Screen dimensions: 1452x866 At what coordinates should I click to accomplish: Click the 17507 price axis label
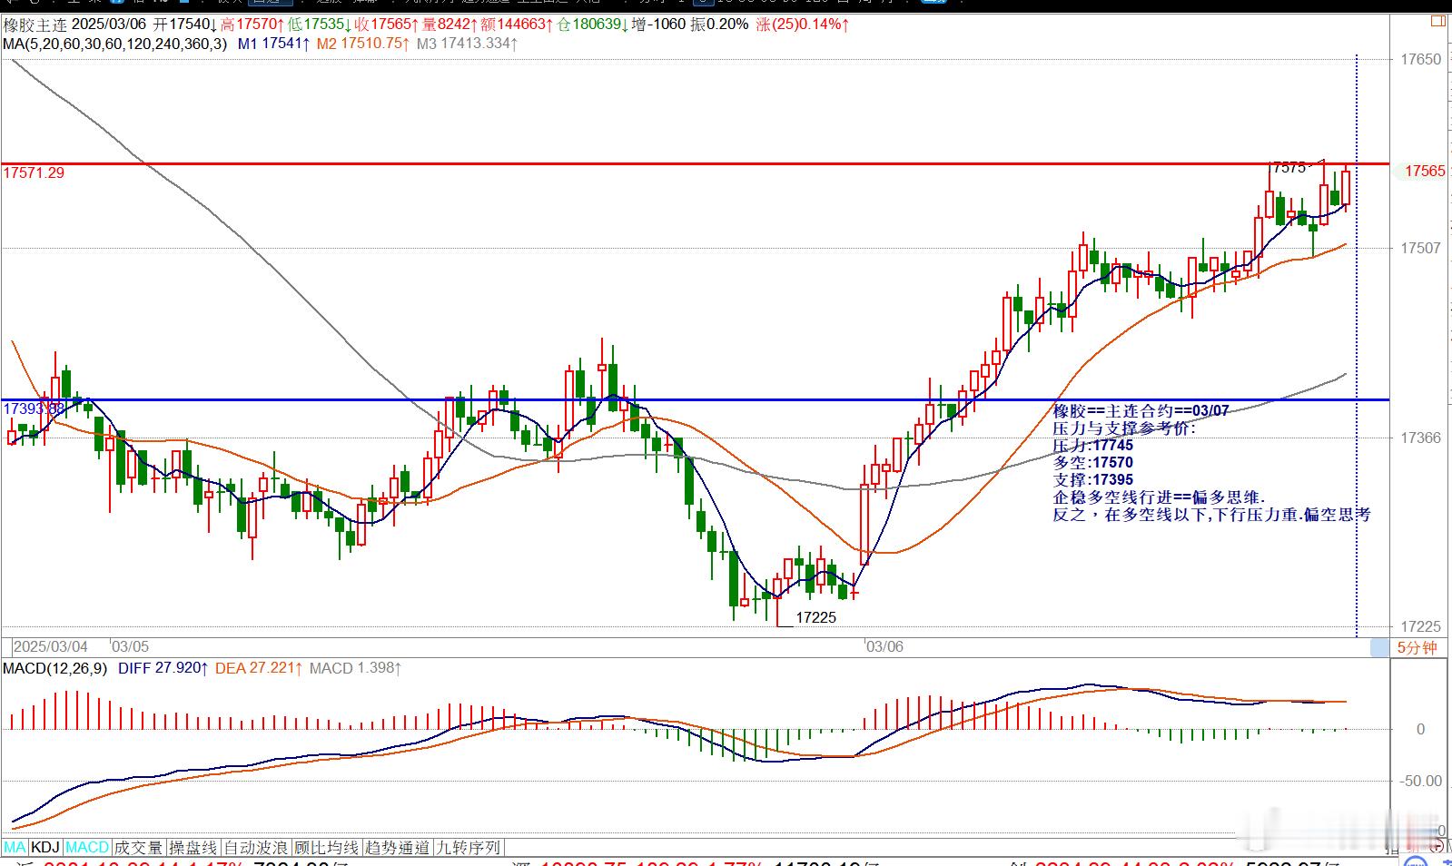click(1420, 248)
